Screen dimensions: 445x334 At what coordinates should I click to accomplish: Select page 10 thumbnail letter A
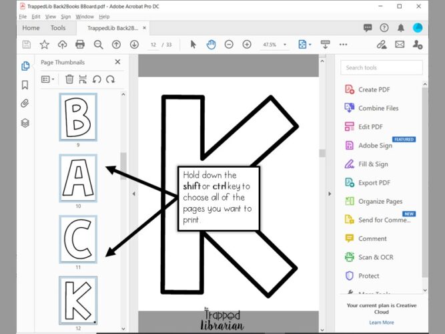click(x=78, y=178)
